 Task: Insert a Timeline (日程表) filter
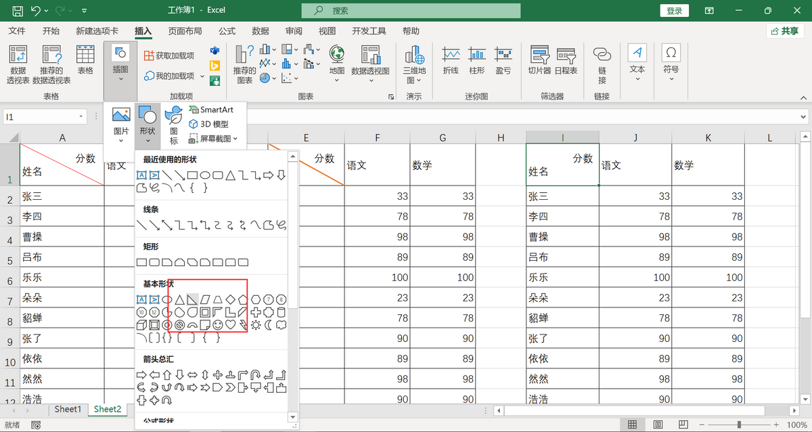[566, 60]
